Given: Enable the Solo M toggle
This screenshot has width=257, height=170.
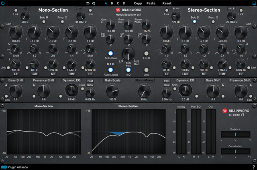Looking at the screenshot, I should [44, 22].
